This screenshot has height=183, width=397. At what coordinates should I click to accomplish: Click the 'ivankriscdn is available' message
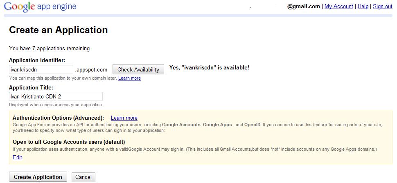pos(209,68)
